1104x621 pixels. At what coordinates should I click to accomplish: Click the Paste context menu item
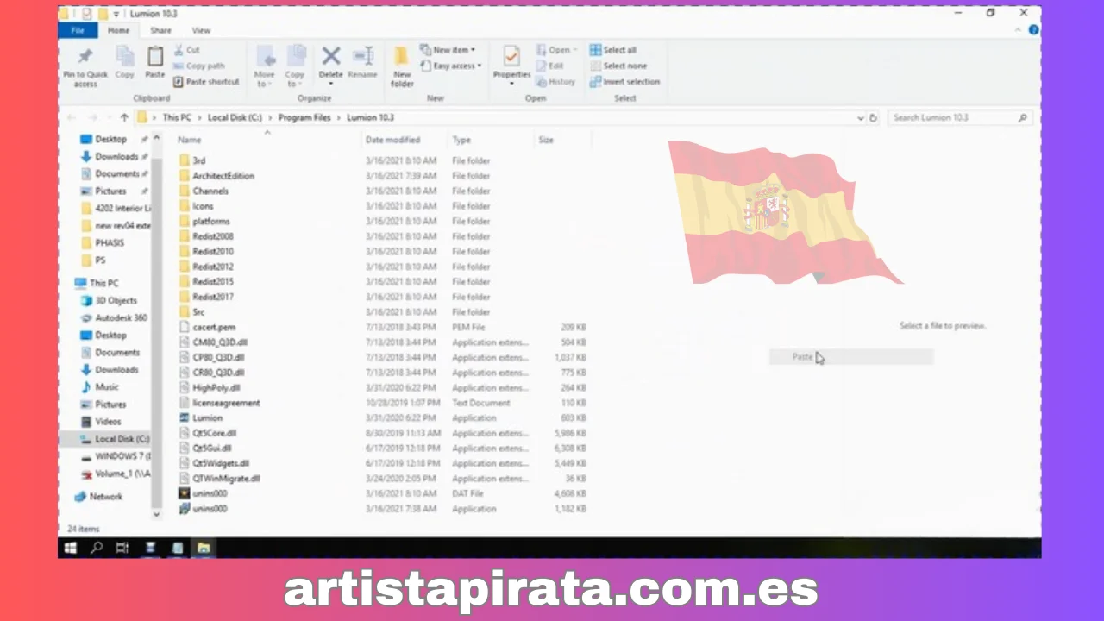point(850,357)
